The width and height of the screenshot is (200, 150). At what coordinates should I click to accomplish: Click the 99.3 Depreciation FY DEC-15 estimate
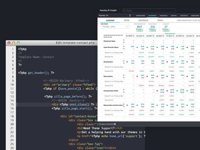(172, 75)
